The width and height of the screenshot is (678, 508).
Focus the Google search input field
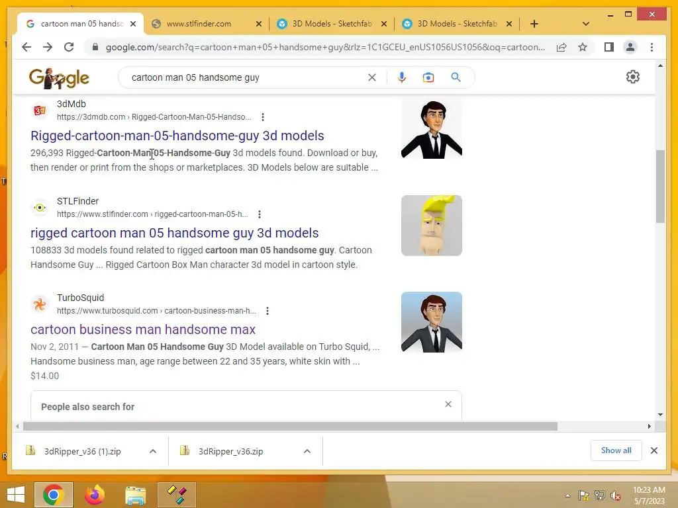tap(246, 77)
